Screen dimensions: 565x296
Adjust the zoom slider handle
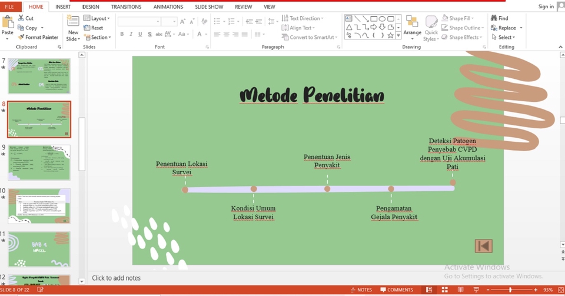point(510,290)
